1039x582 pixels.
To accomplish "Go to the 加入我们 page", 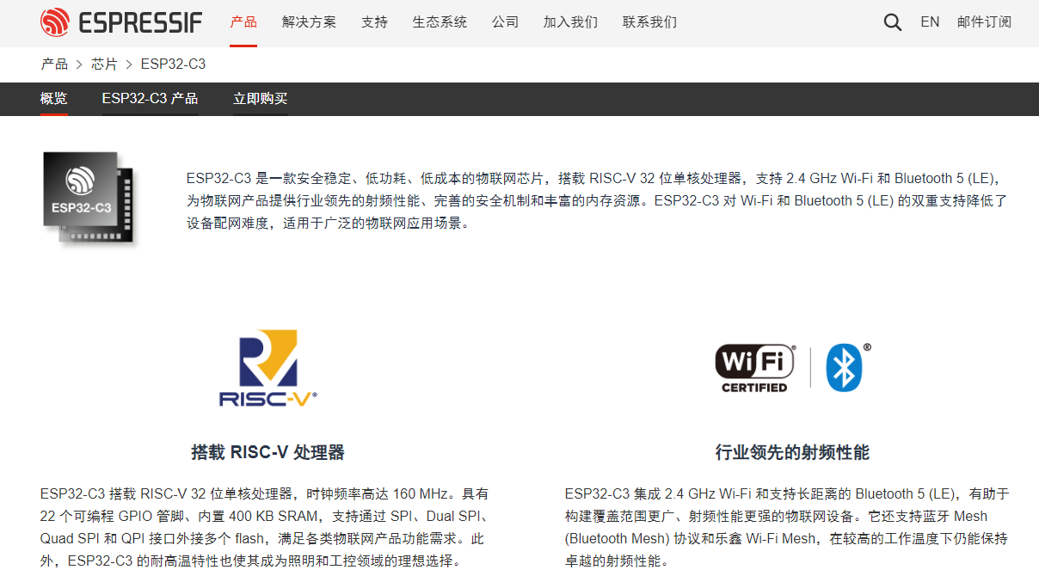I will pos(570,22).
